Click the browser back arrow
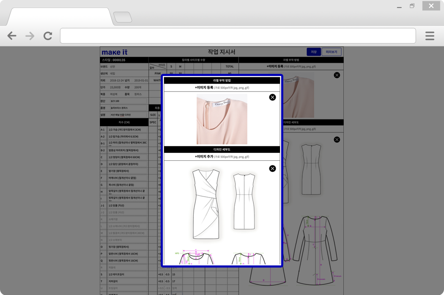The image size is (444, 295). pyautogui.click(x=12, y=36)
